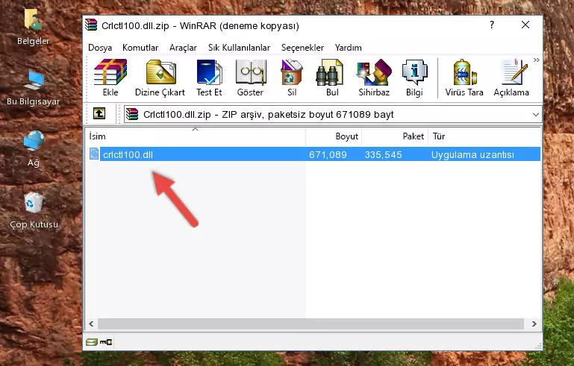The height and width of the screenshot is (366, 574).
Task: Click the 335,545 packed size value
Action: (x=383, y=154)
